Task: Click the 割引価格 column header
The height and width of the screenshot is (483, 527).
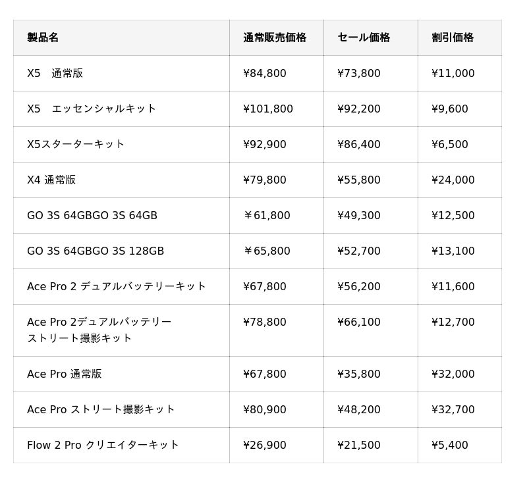Action: pos(453,38)
